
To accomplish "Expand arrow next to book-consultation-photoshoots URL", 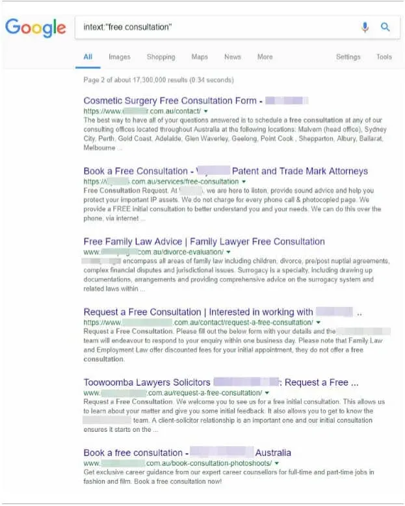I will pyautogui.click(x=277, y=463).
